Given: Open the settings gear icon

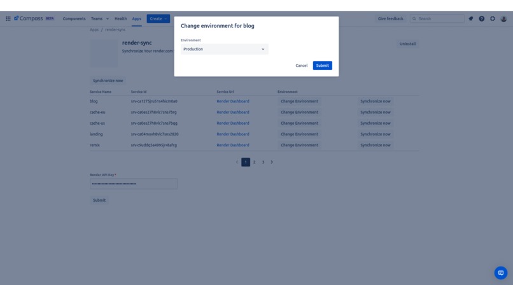Looking at the screenshot, I should [493, 18].
